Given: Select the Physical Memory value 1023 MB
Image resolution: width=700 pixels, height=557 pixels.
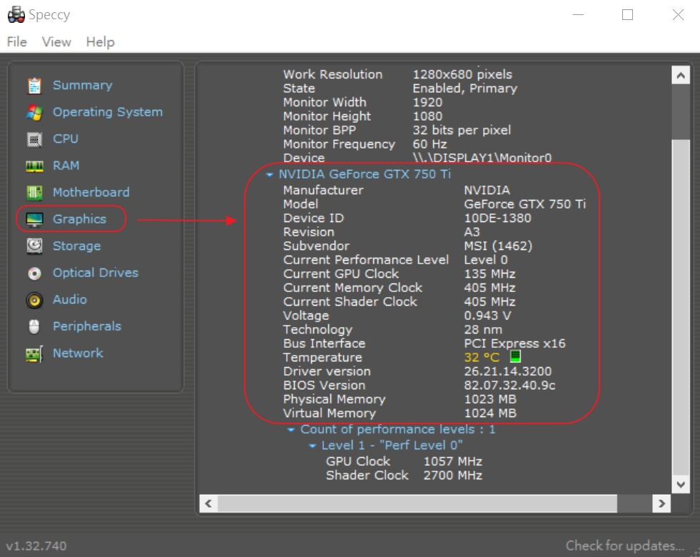Looking at the screenshot, I should (x=490, y=399).
